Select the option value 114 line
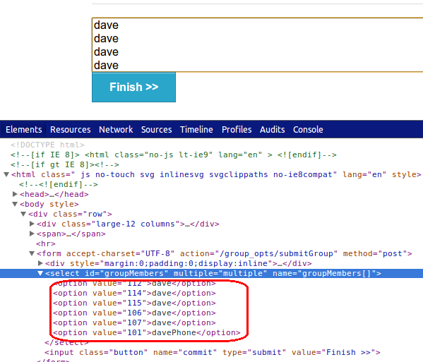This screenshot has width=423, height=362. coord(134,293)
